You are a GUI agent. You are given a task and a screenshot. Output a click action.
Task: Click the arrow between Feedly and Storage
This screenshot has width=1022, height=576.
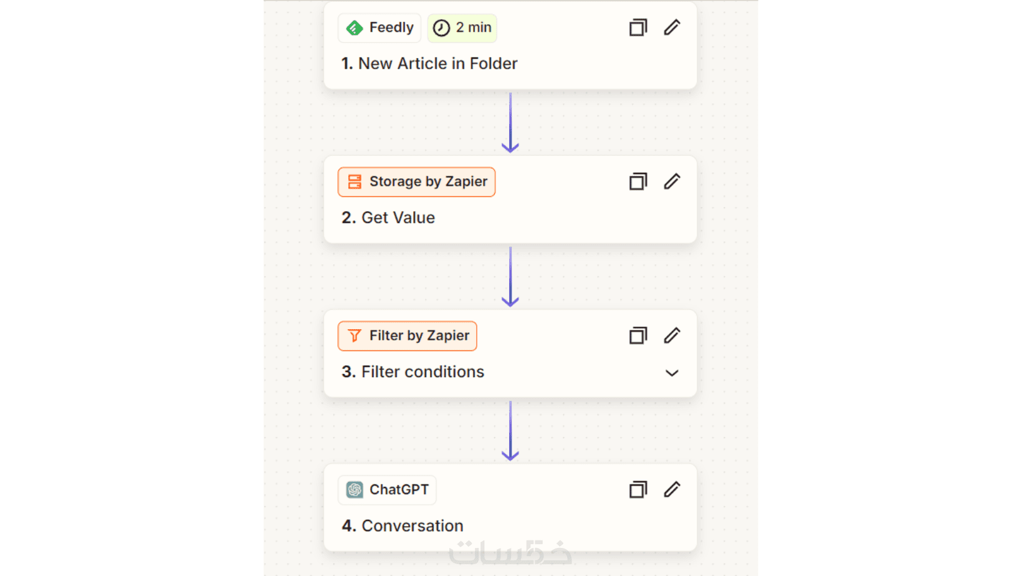point(510,123)
